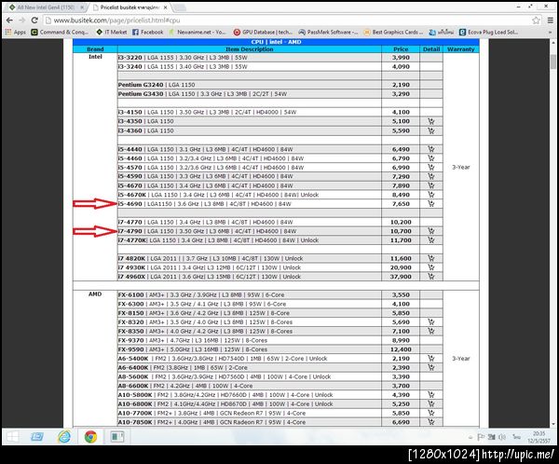This screenshot has width=559, height=464.
Task: Click the cart icon for A10-7850K
Action: [431, 422]
